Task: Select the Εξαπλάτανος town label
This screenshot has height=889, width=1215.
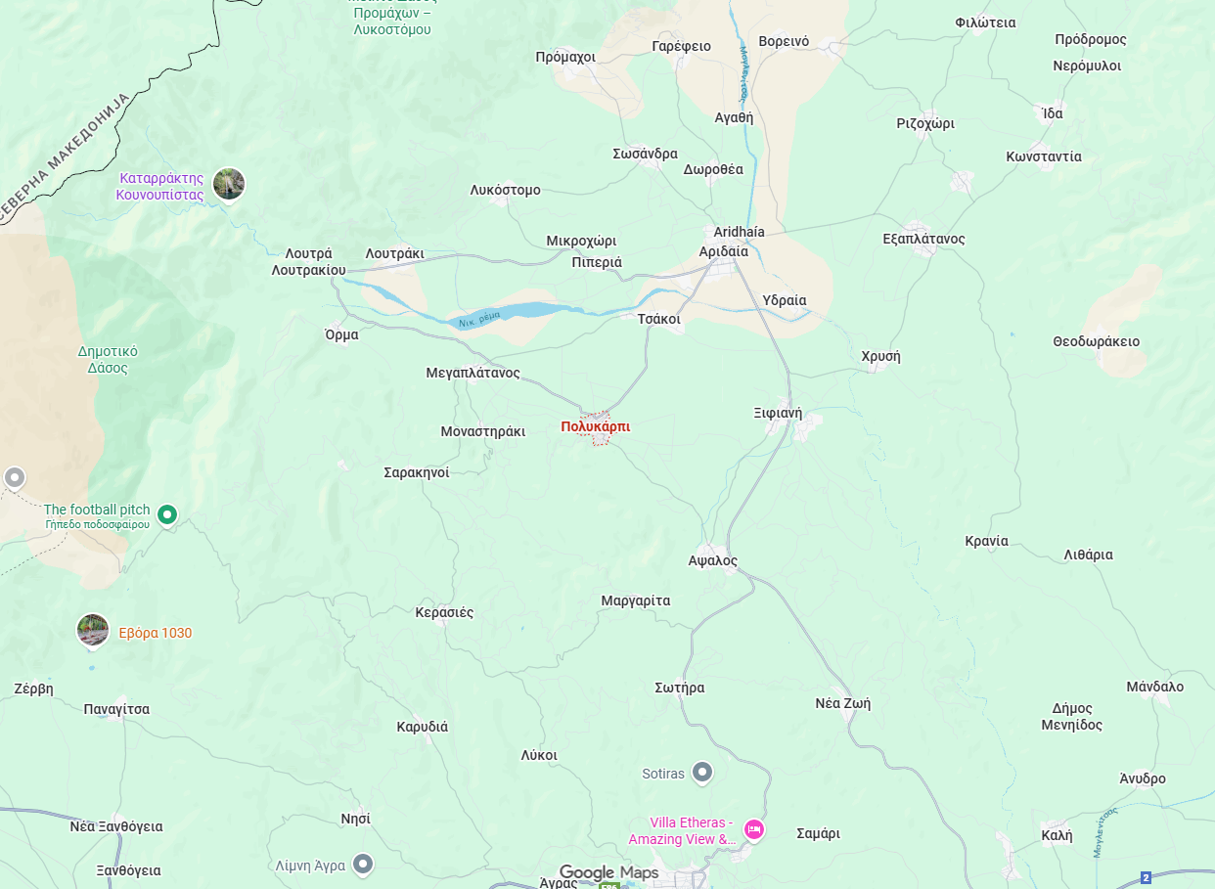Action: 923,239
